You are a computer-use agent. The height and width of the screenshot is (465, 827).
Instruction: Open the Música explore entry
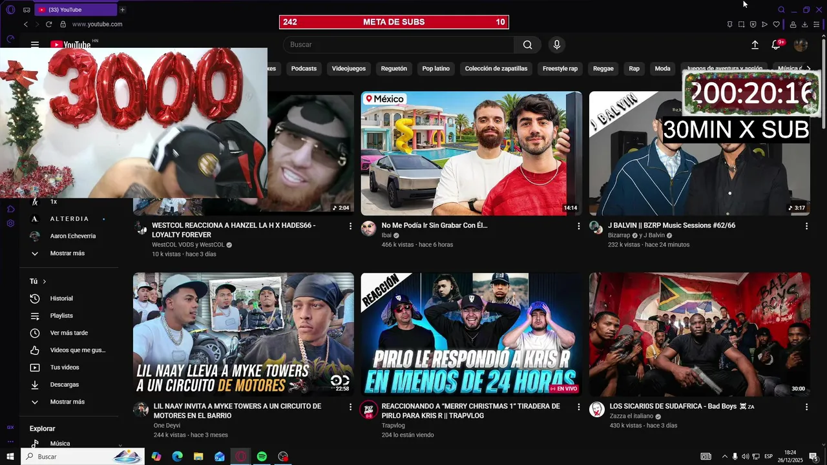click(x=60, y=444)
